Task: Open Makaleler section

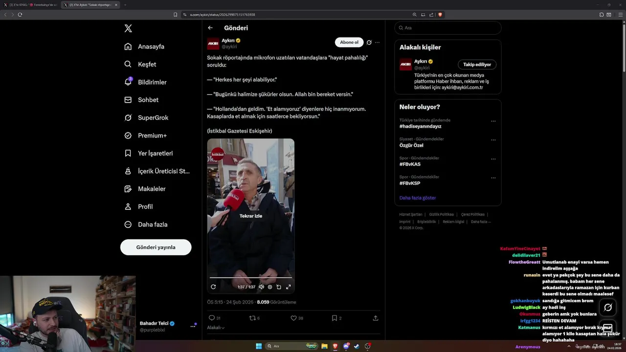Action: click(x=145, y=189)
